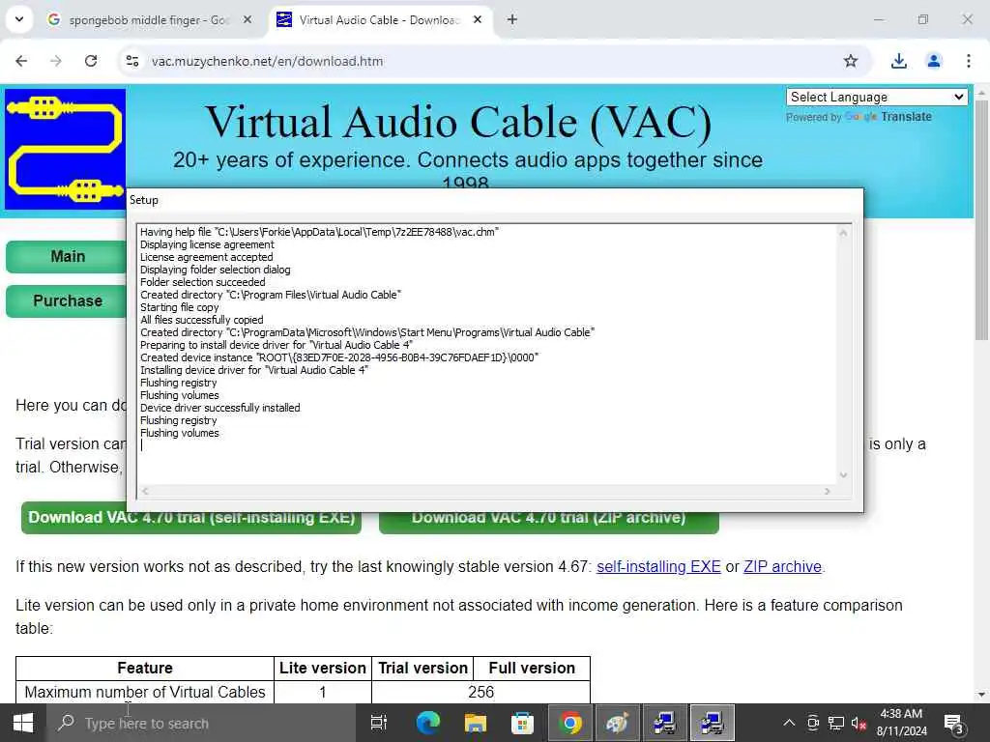
Task: Go back using browser back arrow
Action: tap(21, 61)
